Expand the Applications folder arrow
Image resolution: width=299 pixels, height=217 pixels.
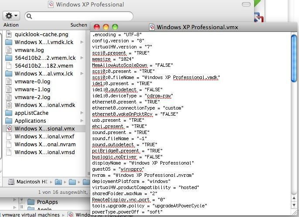[x=82, y=121]
